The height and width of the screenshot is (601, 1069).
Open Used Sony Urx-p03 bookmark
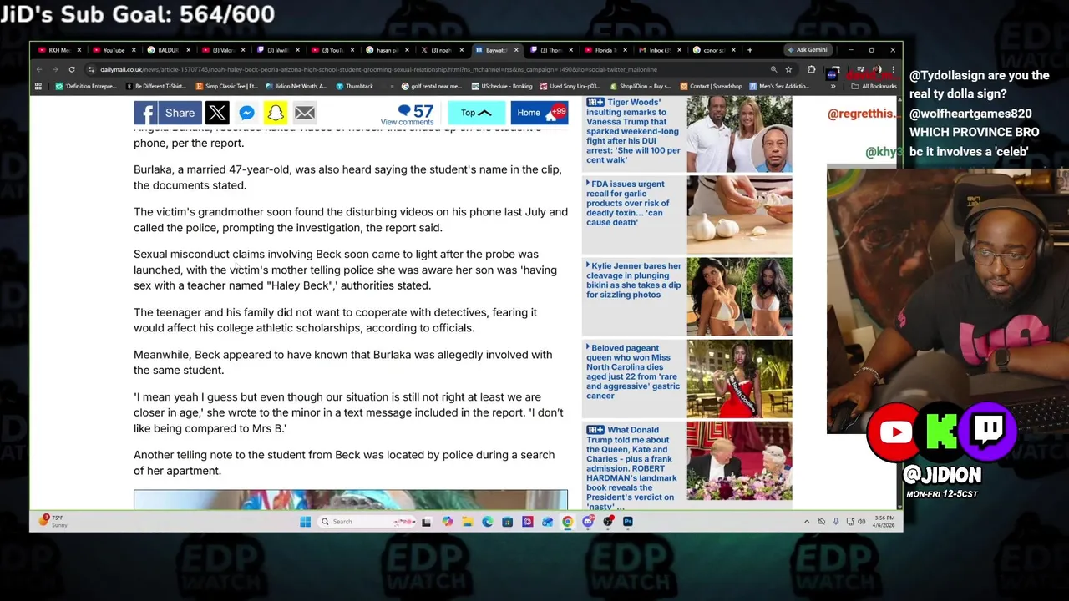[x=570, y=86]
